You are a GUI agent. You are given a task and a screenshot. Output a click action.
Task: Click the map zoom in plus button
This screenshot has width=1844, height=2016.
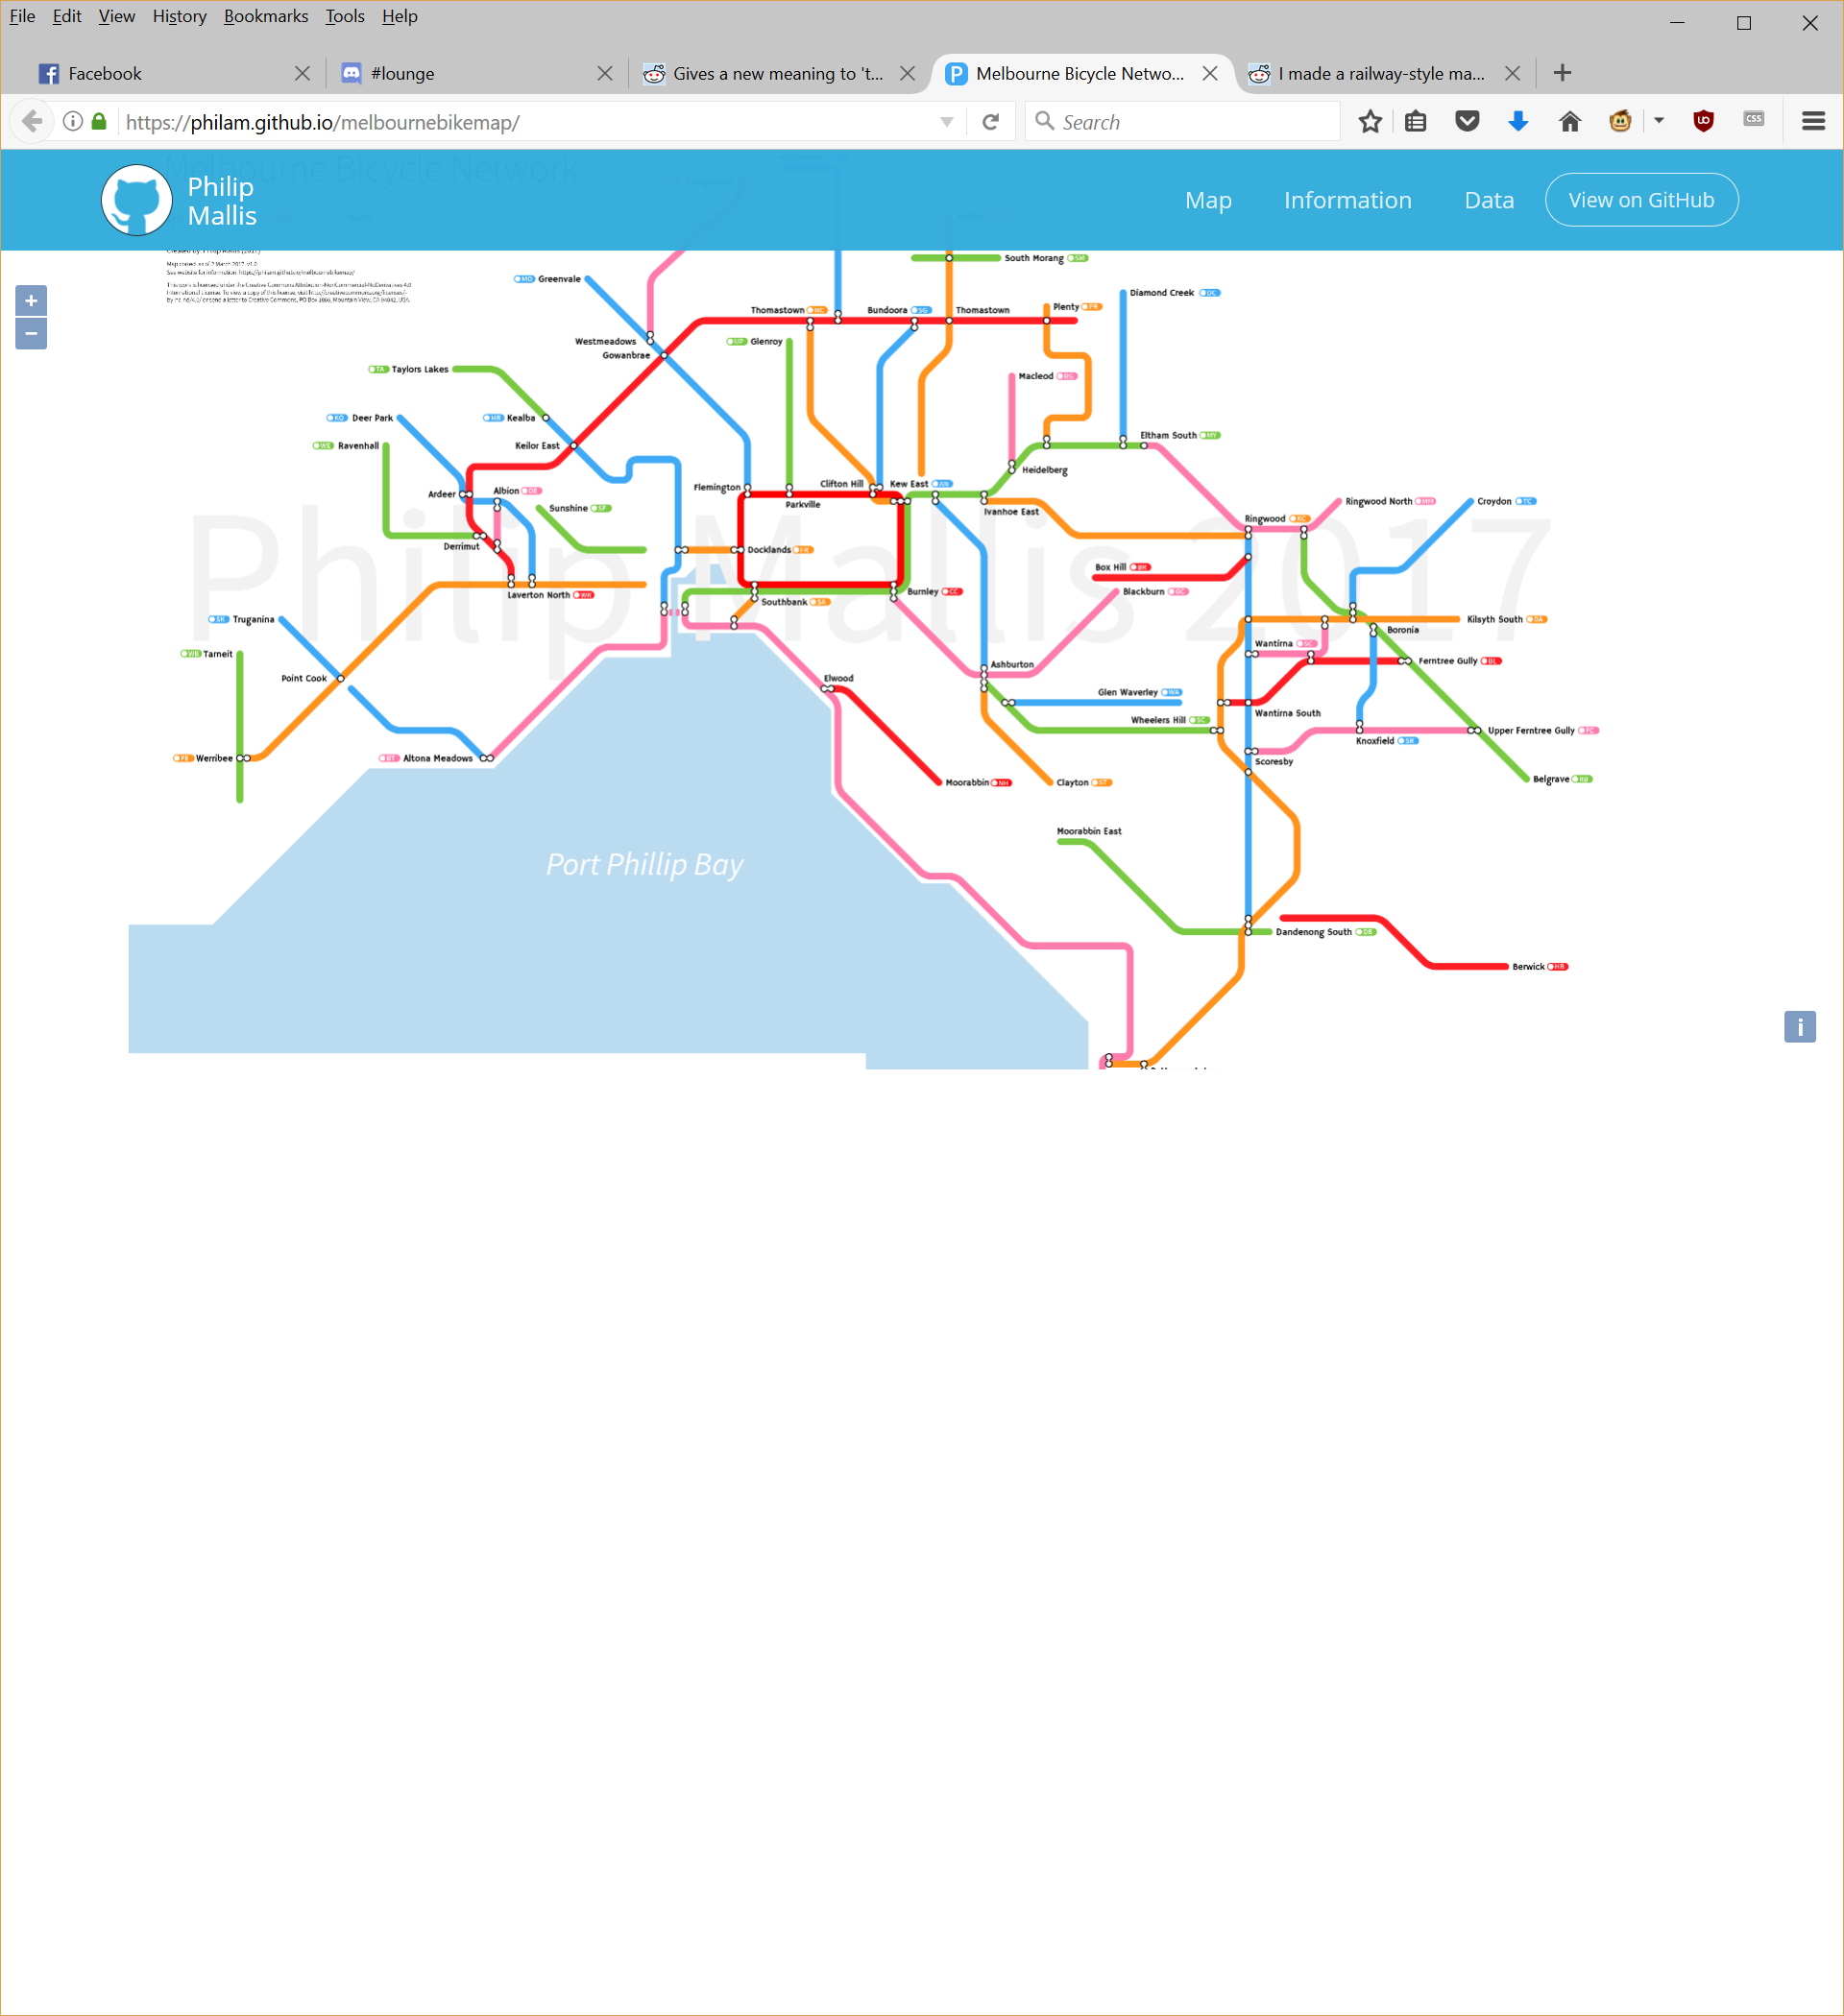tap(31, 300)
